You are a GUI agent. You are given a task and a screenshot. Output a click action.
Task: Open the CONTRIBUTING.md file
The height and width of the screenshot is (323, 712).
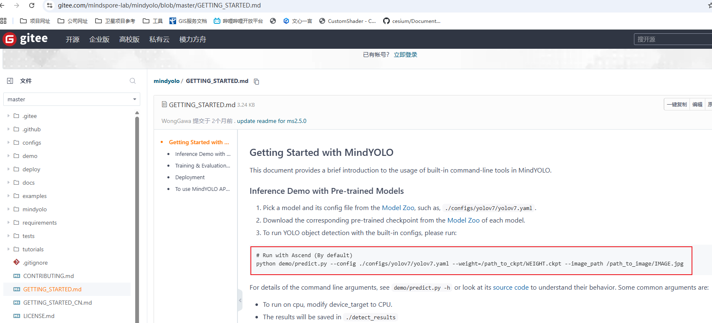point(48,276)
